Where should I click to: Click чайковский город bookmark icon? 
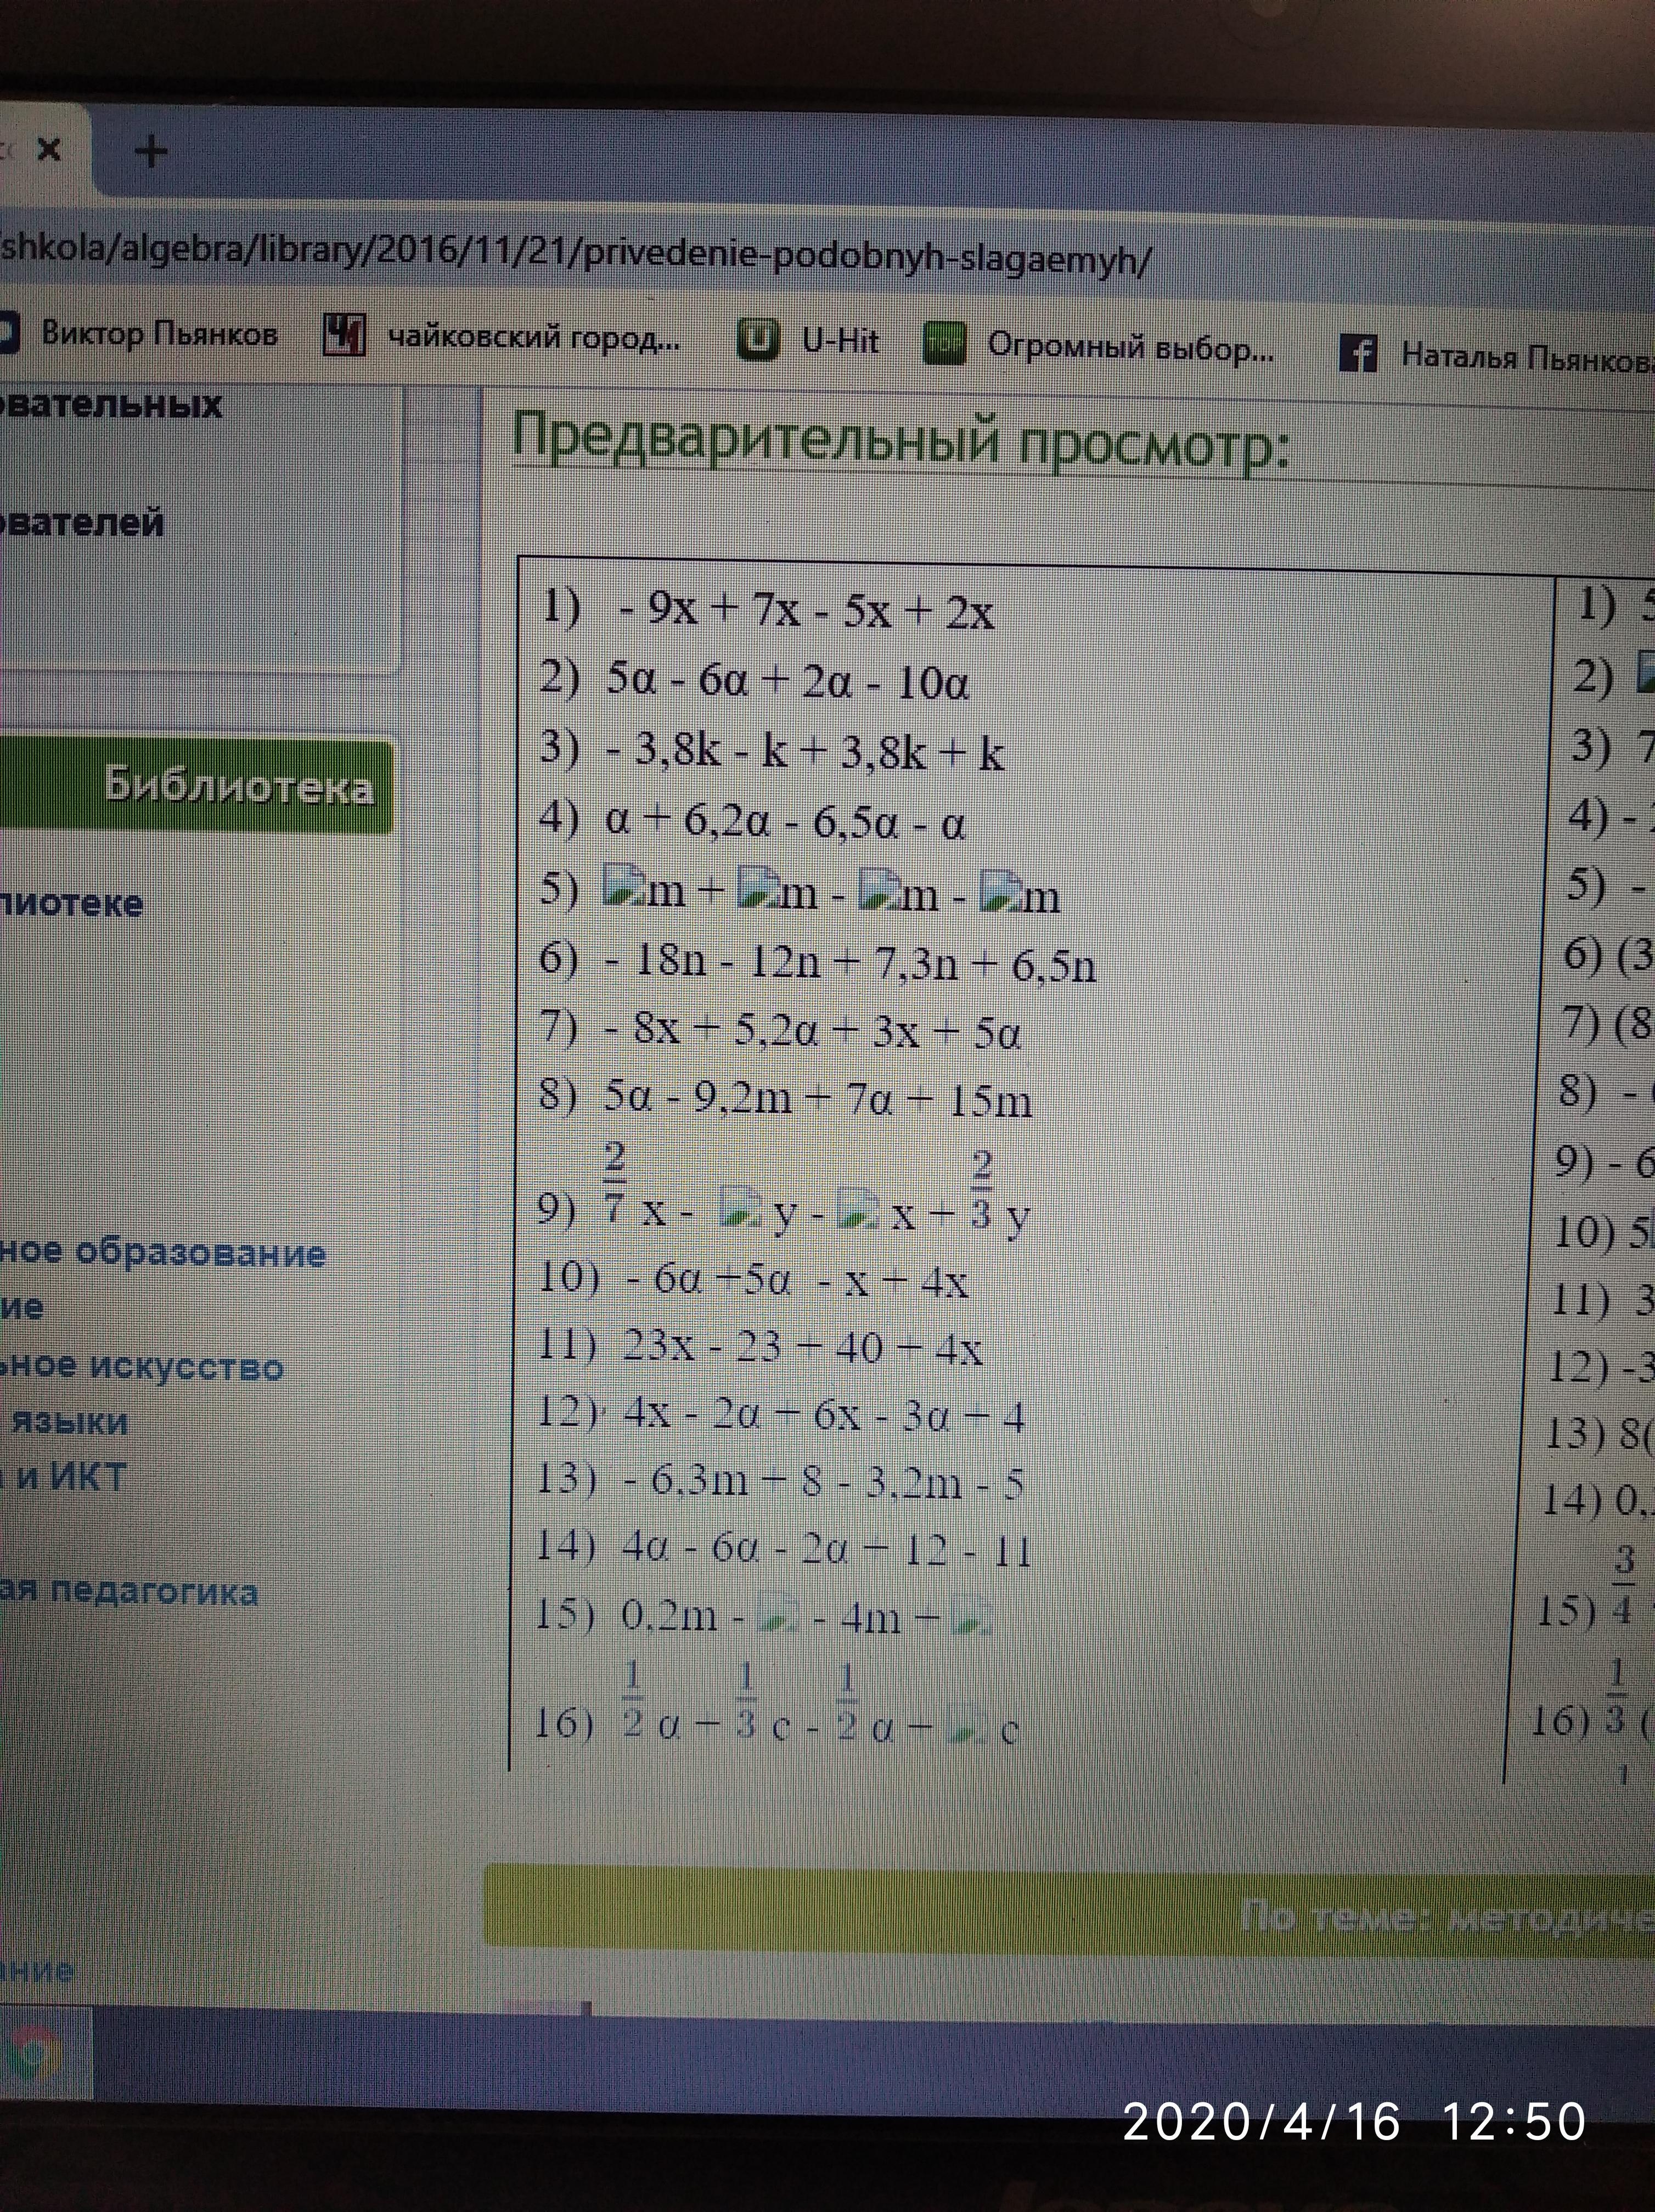pyautogui.click(x=344, y=335)
